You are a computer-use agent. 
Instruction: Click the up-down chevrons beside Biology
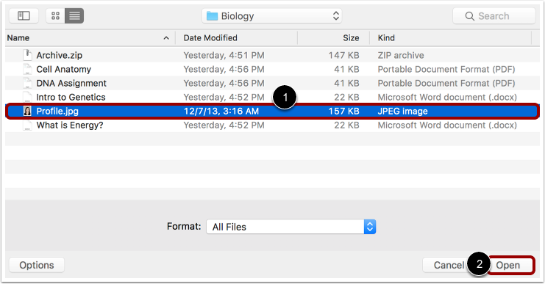click(336, 16)
